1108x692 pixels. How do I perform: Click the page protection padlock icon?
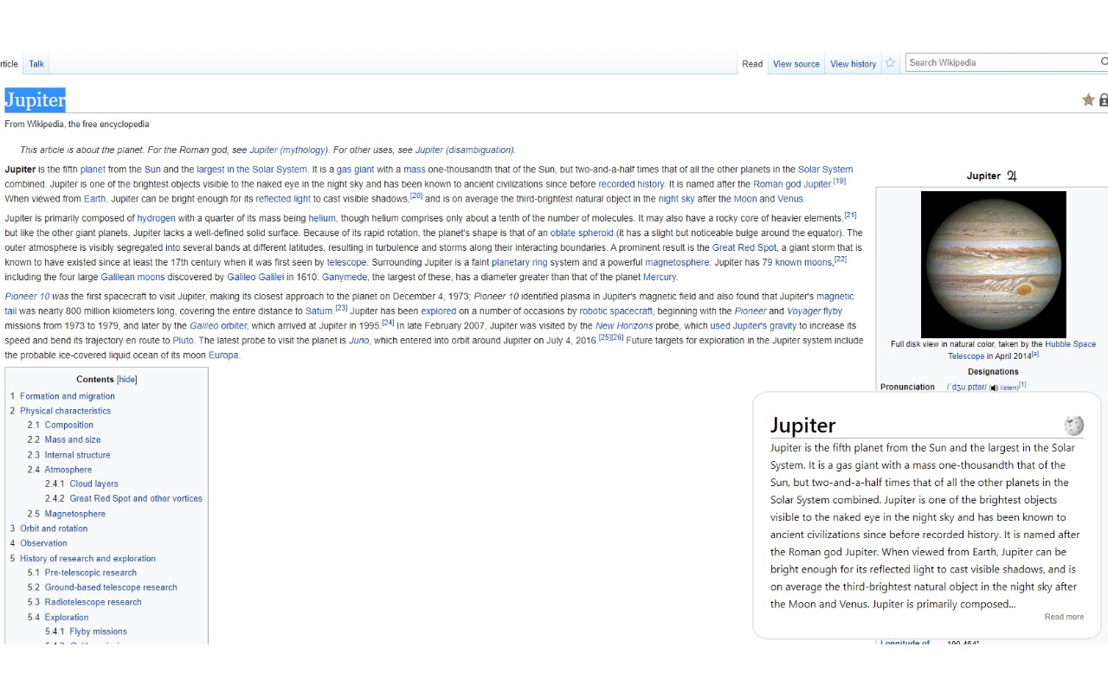click(1104, 100)
